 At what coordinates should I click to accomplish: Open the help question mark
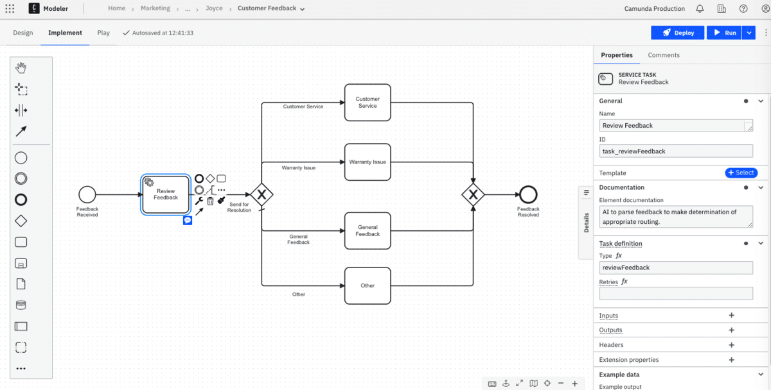[x=743, y=9]
